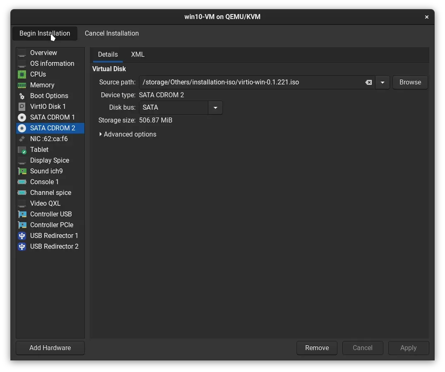This screenshot has width=445, height=372.
Task: Click the Controller USB card icon
Action: 22,214
